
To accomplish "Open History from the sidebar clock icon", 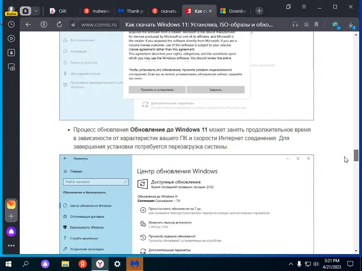I will (x=11, y=24).
